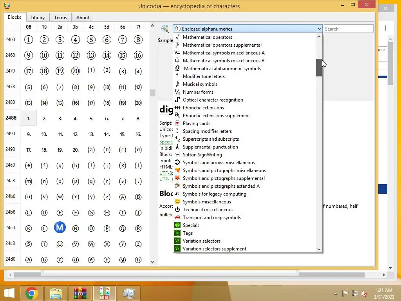Viewport: 401px width, 301px height.
Task: Select Specials block entry
Action: [x=245, y=225]
